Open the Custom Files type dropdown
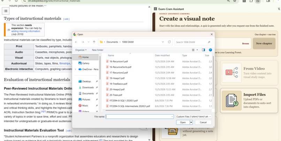 coord(193,117)
